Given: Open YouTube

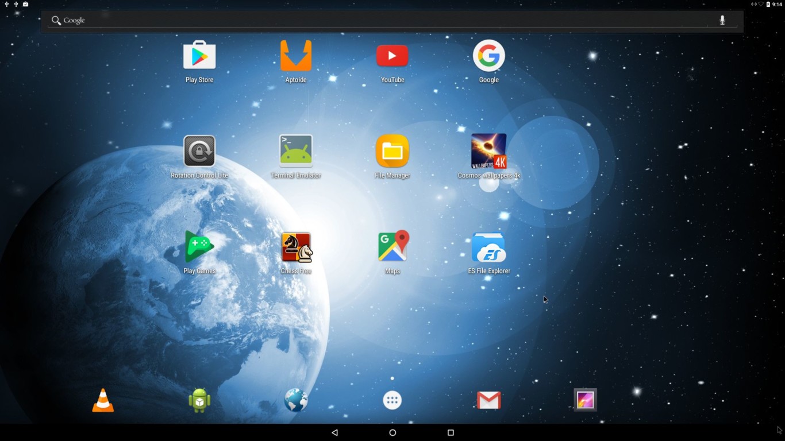Looking at the screenshot, I should (392, 56).
